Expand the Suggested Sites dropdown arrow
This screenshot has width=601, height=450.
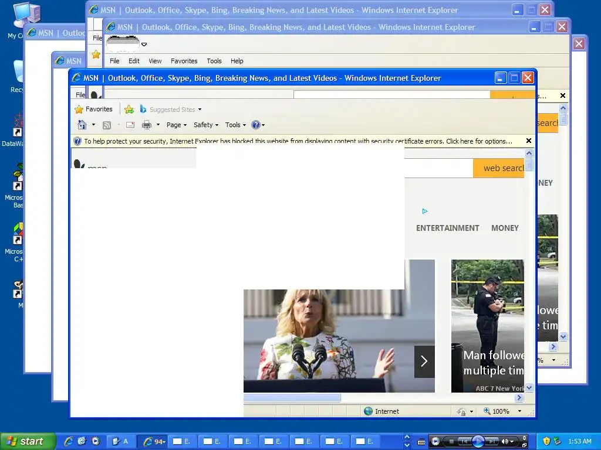point(200,110)
